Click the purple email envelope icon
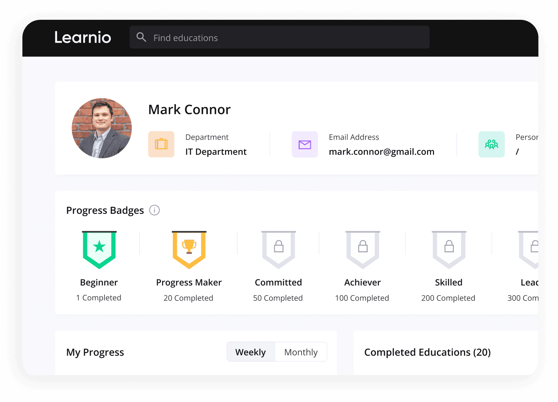The image size is (558, 402). click(305, 144)
